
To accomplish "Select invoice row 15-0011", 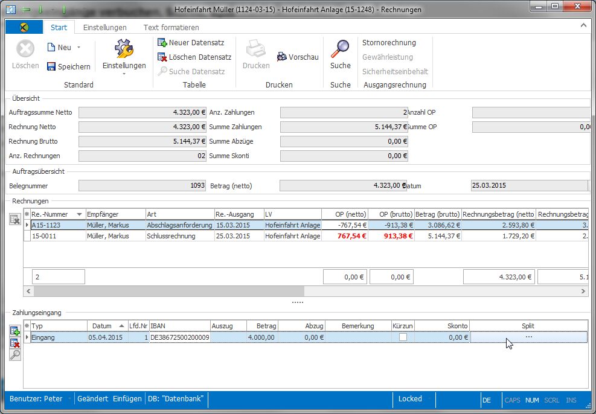I will click(x=306, y=236).
